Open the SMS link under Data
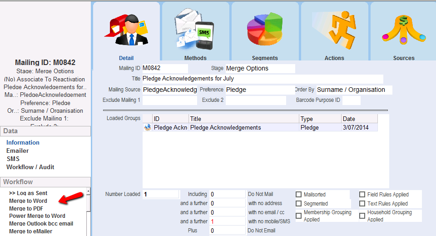Viewport: 436px width, 236px height. [13, 159]
